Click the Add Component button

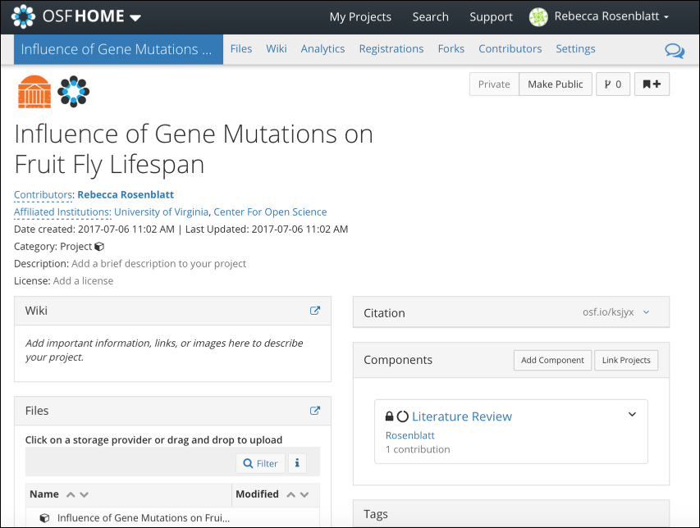tap(552, 360)
